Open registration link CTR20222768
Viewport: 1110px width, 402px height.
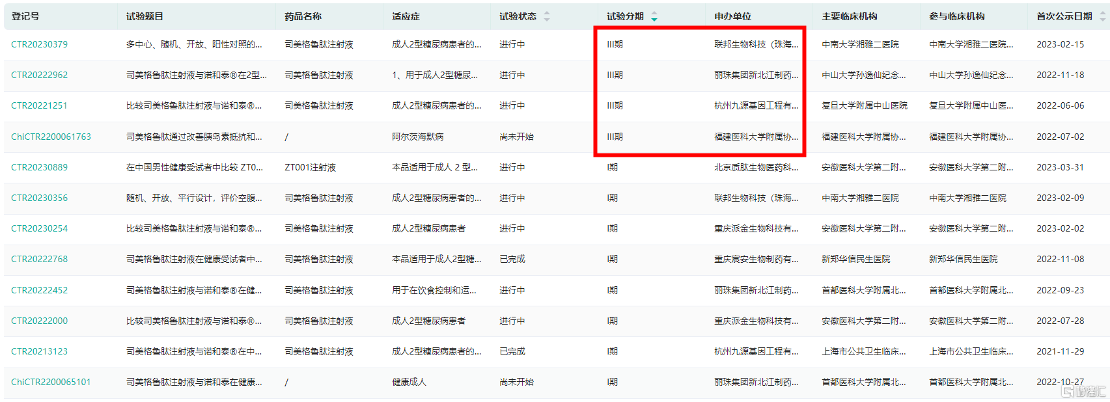(39, 259)
